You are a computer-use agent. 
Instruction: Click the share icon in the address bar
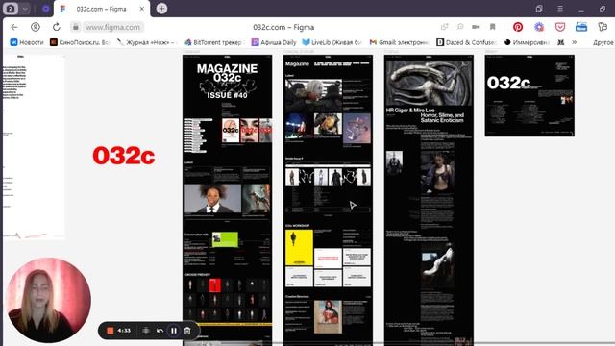point(444,27)
